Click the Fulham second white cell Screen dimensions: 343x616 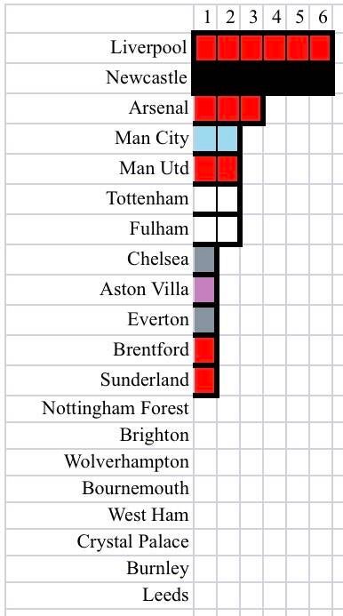[x=227, y=228]
